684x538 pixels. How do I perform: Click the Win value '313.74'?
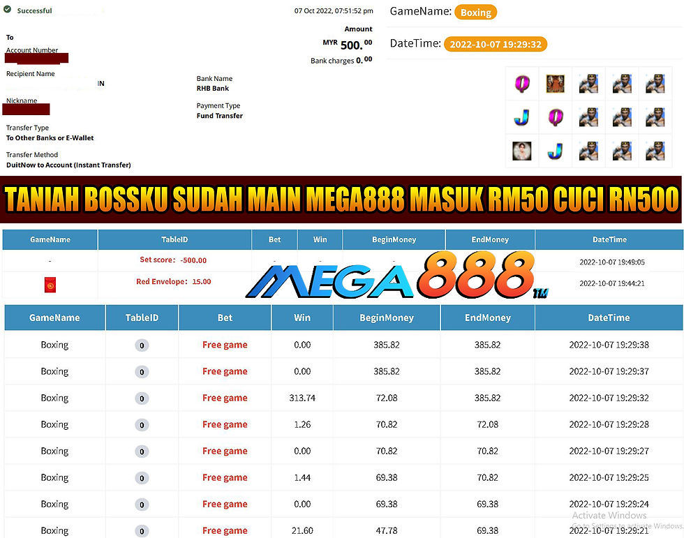coord(302,398)
